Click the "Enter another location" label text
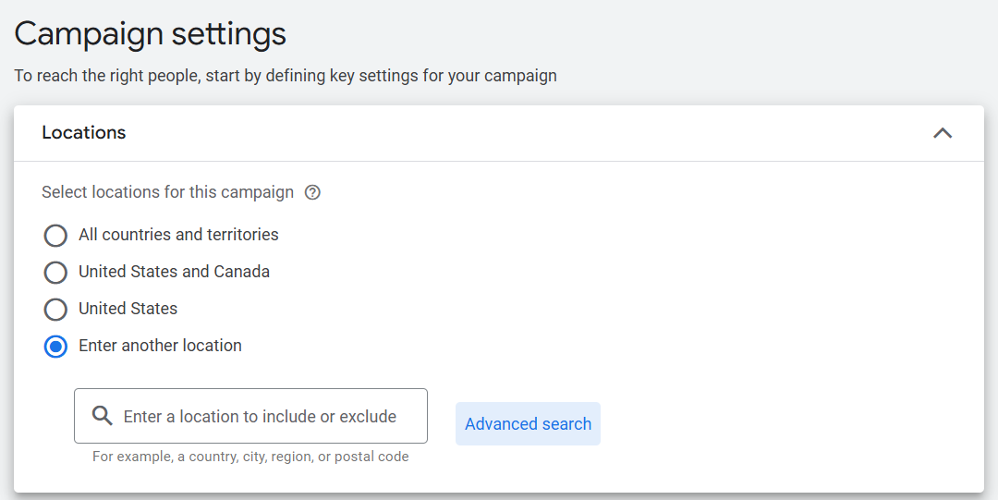Viewport: 998px width, 500px height. [x=160, y=346]
